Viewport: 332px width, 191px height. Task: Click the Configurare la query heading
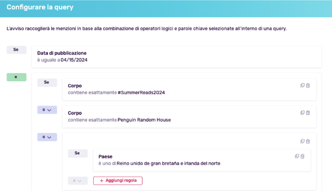pyautogui.click(x=40, y=7)
